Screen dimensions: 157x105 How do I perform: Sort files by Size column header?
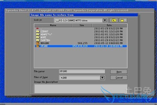click(x=81, y=25)
